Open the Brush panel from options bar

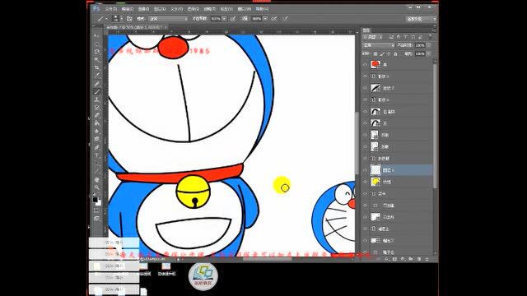coord(129,19)
